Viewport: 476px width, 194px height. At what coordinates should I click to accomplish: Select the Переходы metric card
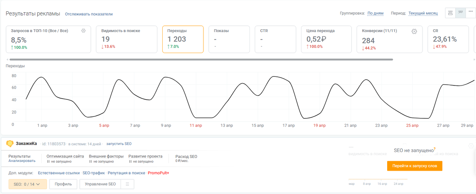pos(183,39)
